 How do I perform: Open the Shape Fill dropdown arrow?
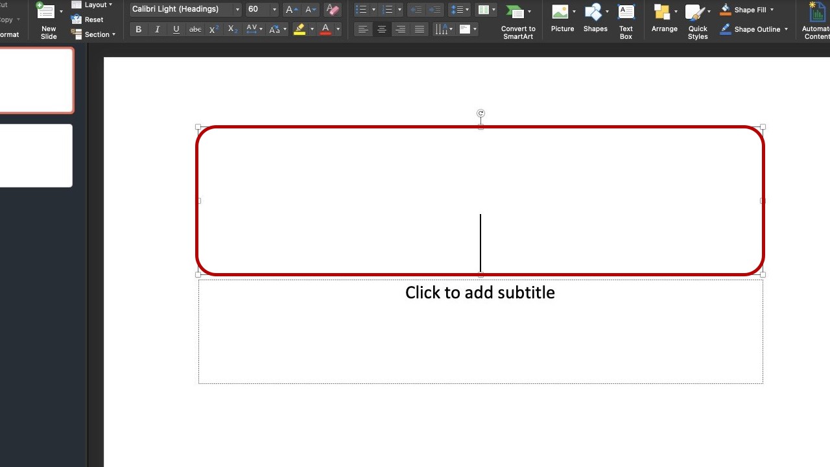pos(772,10)
